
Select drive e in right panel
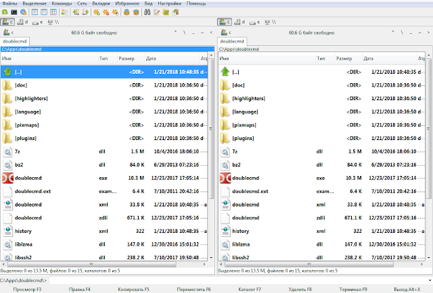(x=254, y=22)
